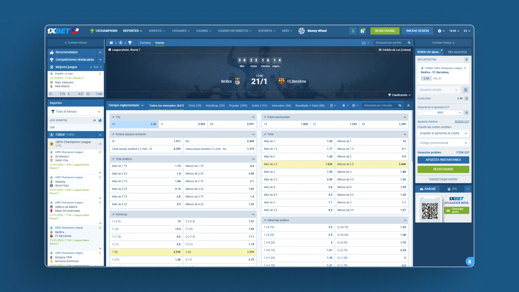This screenshot has width=519, height=292.
Task: Open bet slip settings gear
Action: [466, 59]
